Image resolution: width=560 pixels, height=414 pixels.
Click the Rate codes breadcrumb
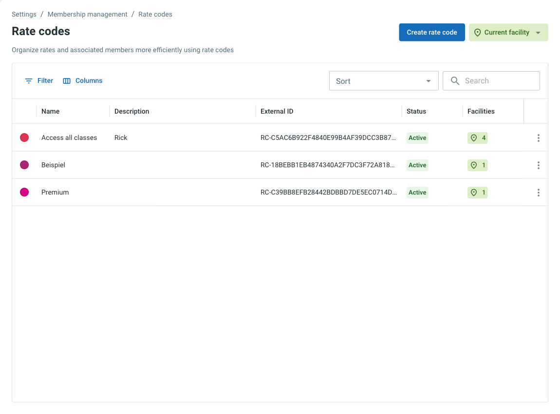point(155,14)
